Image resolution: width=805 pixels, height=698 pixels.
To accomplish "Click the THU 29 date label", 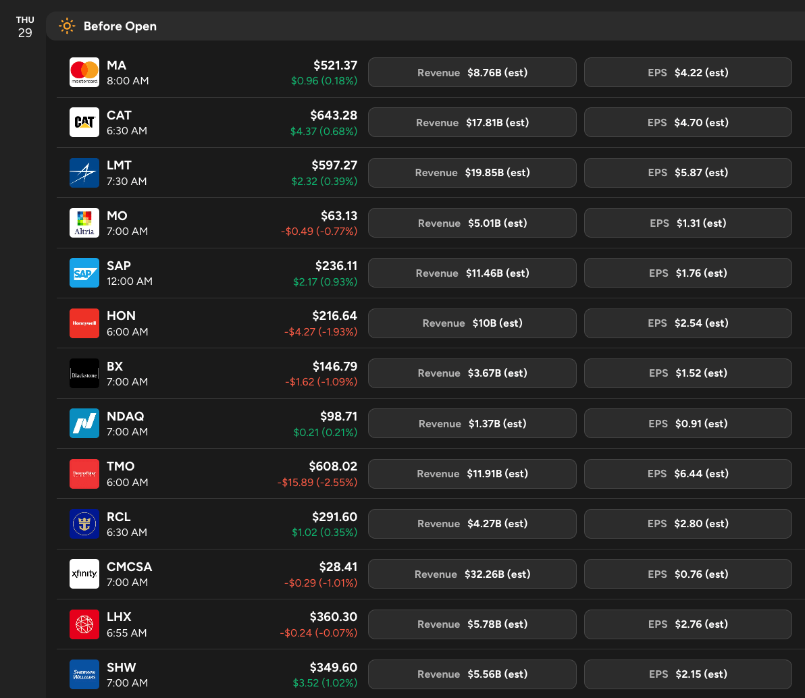I will point(24,27).
